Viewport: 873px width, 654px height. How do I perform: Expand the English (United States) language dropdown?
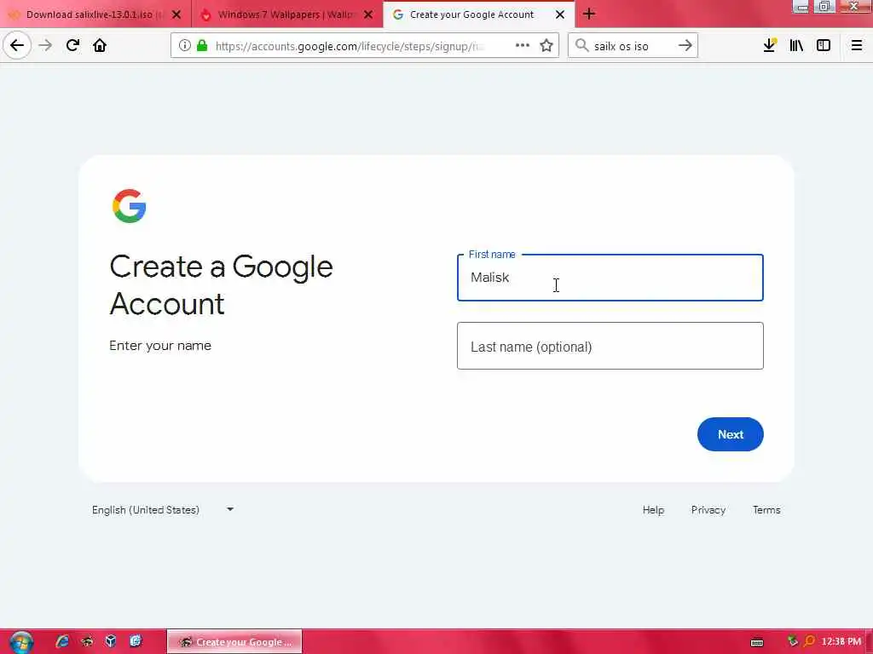click(163, 509)
